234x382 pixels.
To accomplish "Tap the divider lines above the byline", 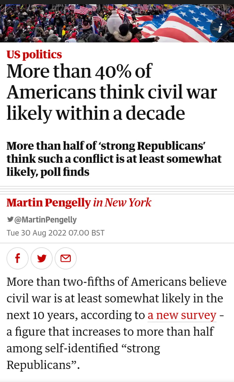I will coord(117,190).
